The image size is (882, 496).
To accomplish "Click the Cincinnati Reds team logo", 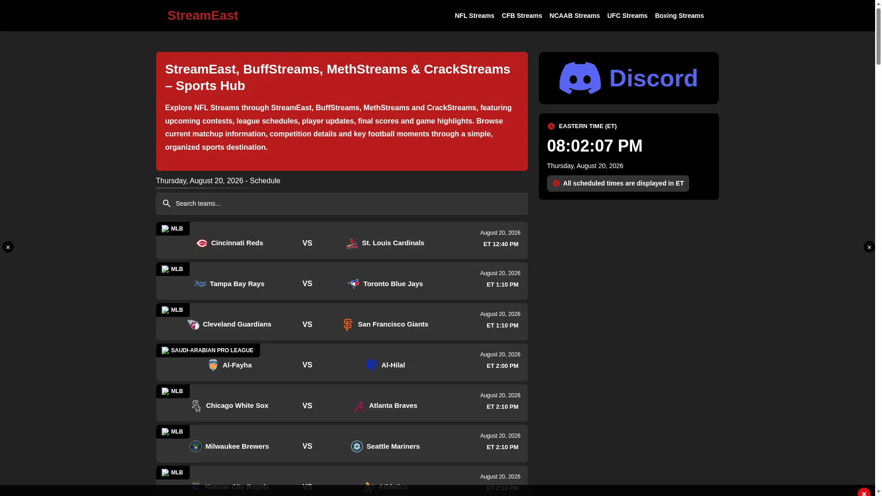I will tap(202, 243).
